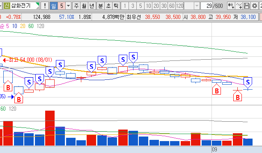
Task: Toggle the weekly 주 period button
Action: click(76, 6)
